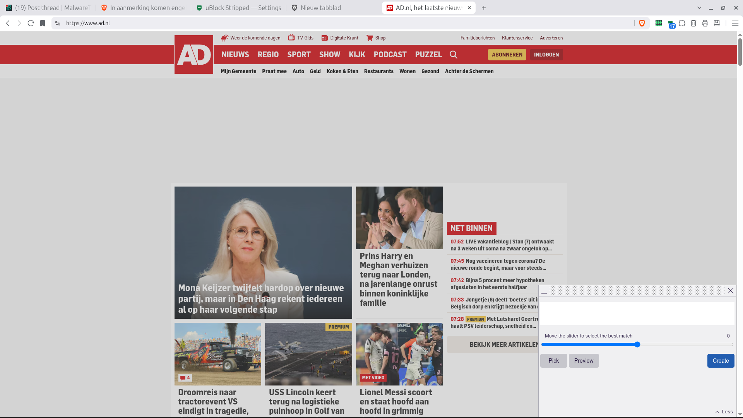This screenshot has height=418, width=743.
Task: Open the Mijn Gemeente link
Action: pyautogui.click(x=238, y=71)
